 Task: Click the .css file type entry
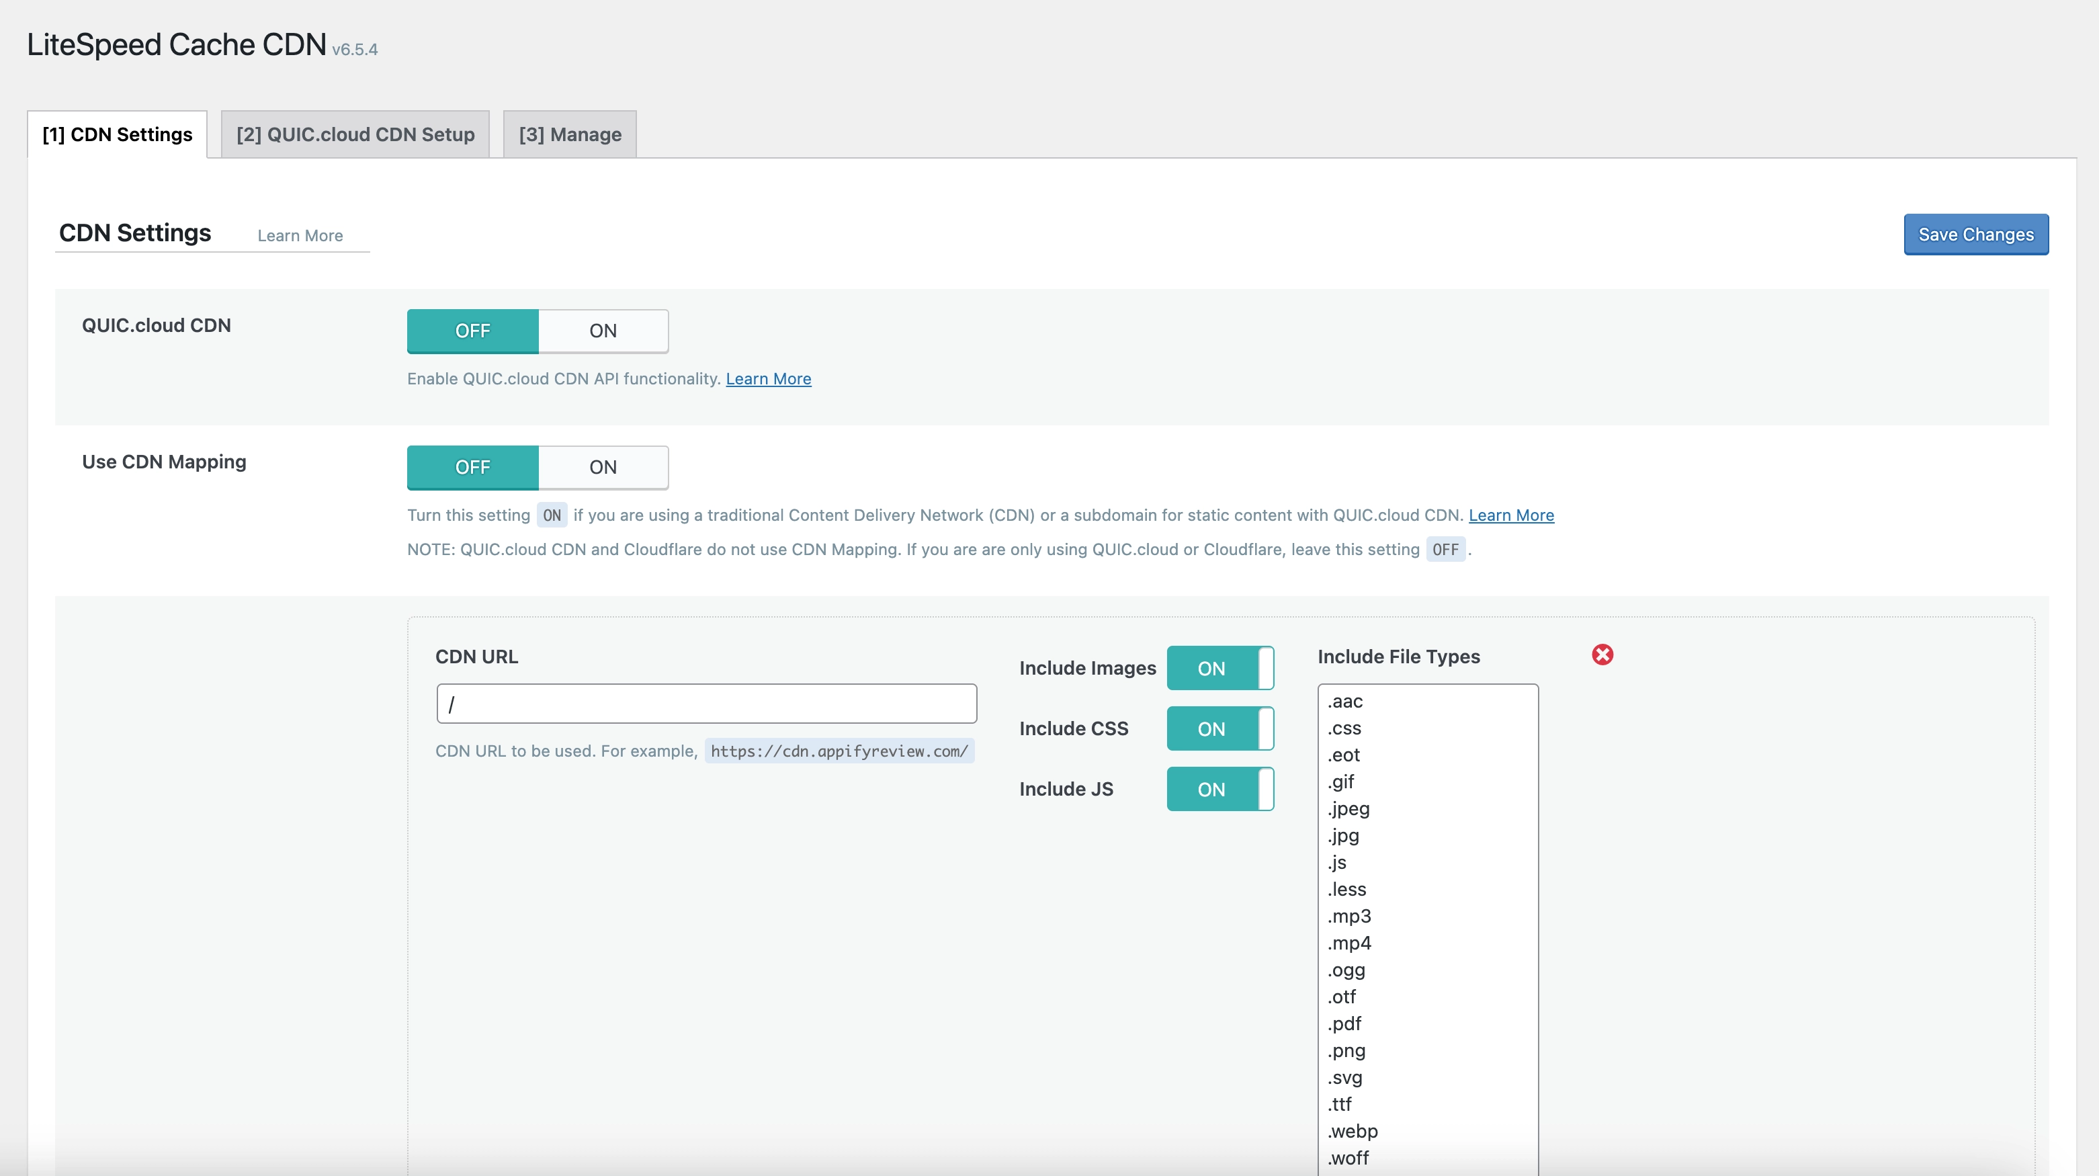[x=1344, y=728]
